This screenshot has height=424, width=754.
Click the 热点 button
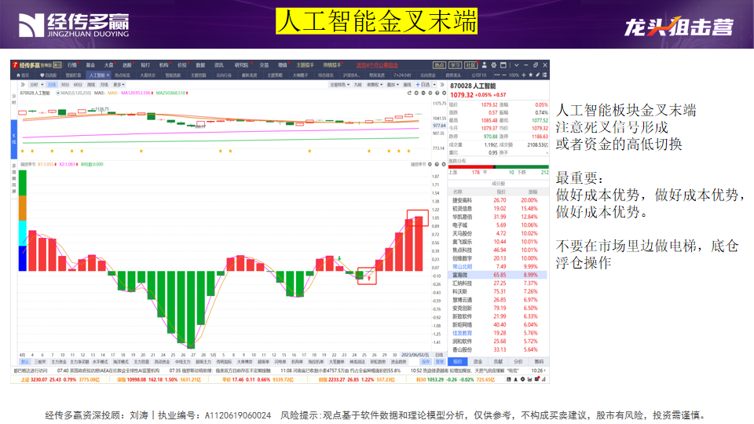pyautogui.click(x=440, y=65)
